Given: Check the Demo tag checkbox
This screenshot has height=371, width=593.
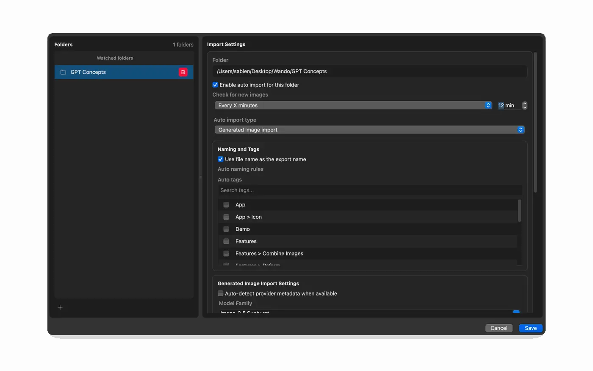Looking at the screenshot, I should (226, 229).
